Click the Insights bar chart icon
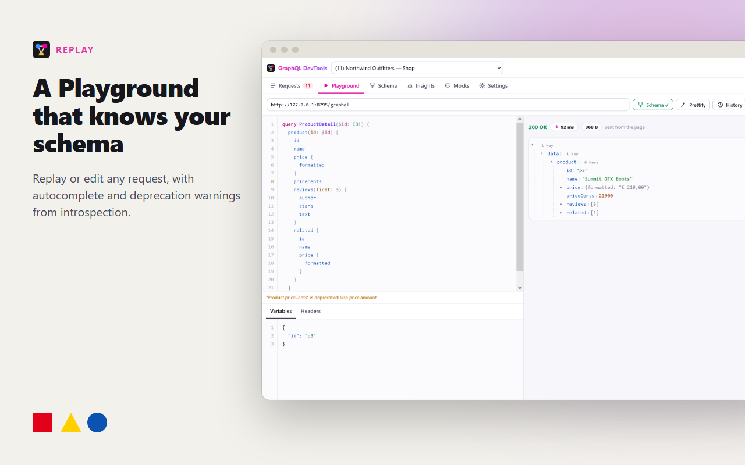Image resolution: width=745 pixels, height=465 pixels. (410, 86)
